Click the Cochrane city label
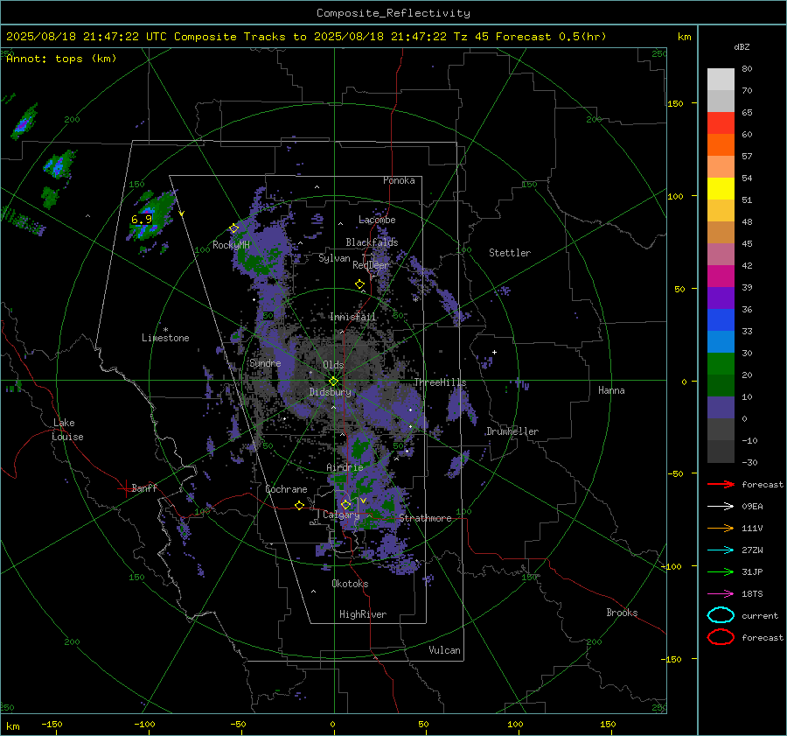The width and height of the screenshot is (787, 736). click(x=286, y=489)
